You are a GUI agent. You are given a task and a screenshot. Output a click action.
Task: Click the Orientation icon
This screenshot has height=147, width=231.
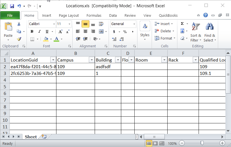pyautogui.click(x=95, y=39)
